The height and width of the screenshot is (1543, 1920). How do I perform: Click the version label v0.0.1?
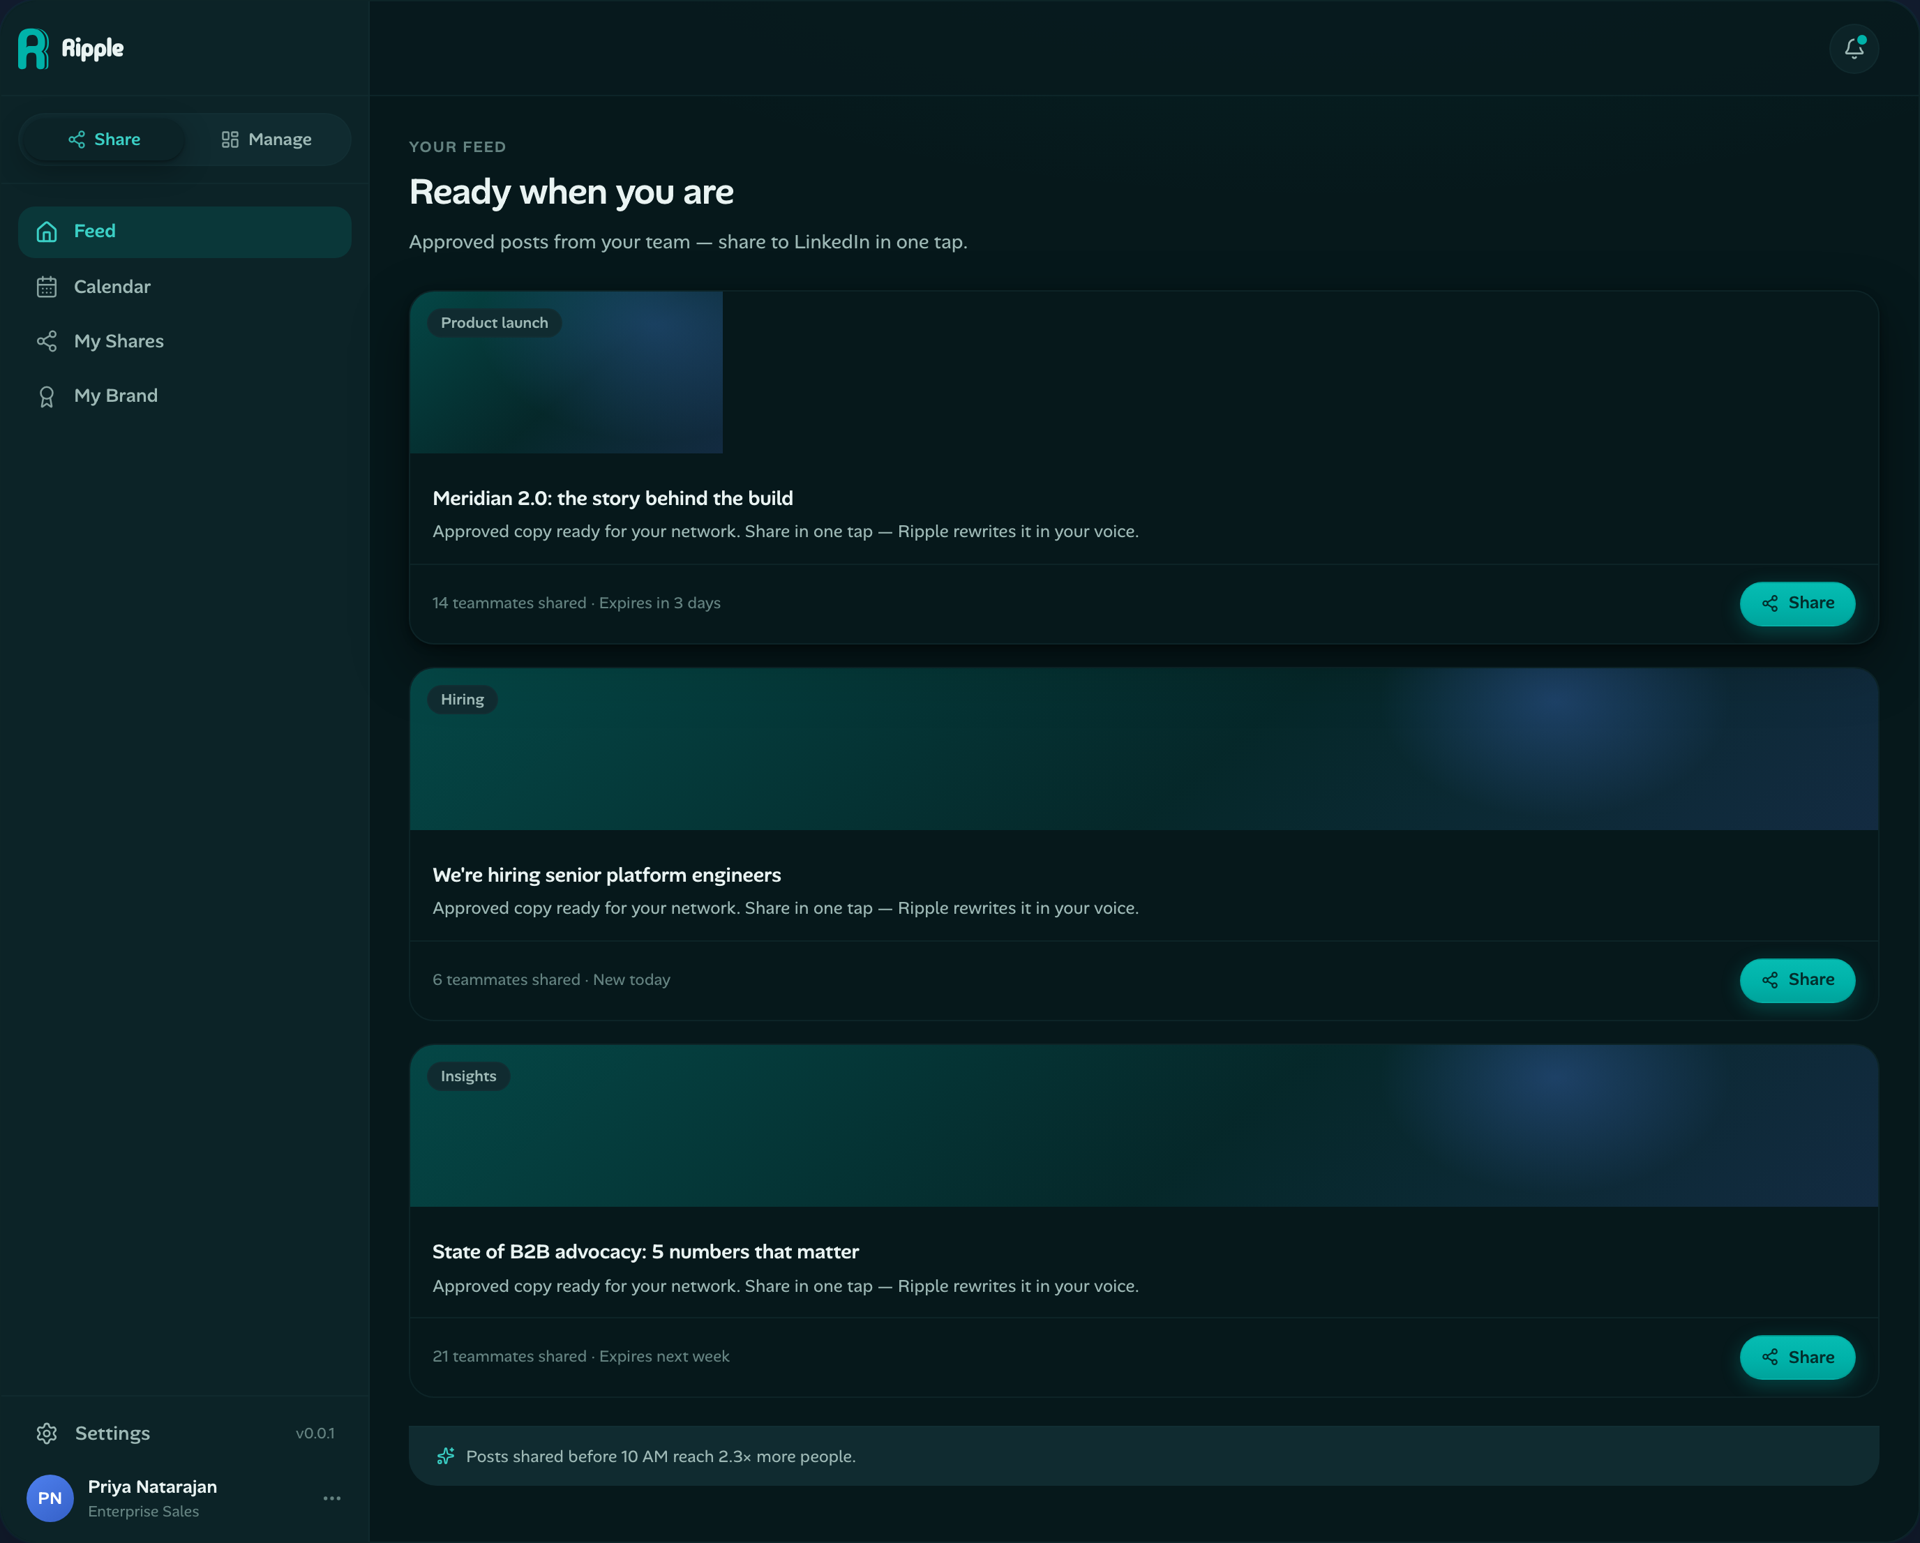click(x=315, y=1433)
